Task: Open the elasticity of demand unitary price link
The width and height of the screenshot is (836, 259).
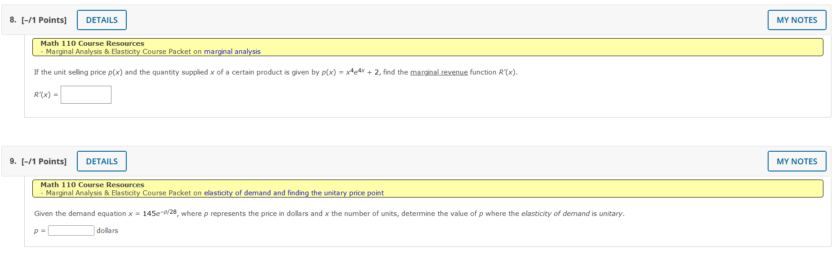Action: [293, 193]
